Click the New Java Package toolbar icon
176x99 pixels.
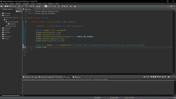pos(31,6)
